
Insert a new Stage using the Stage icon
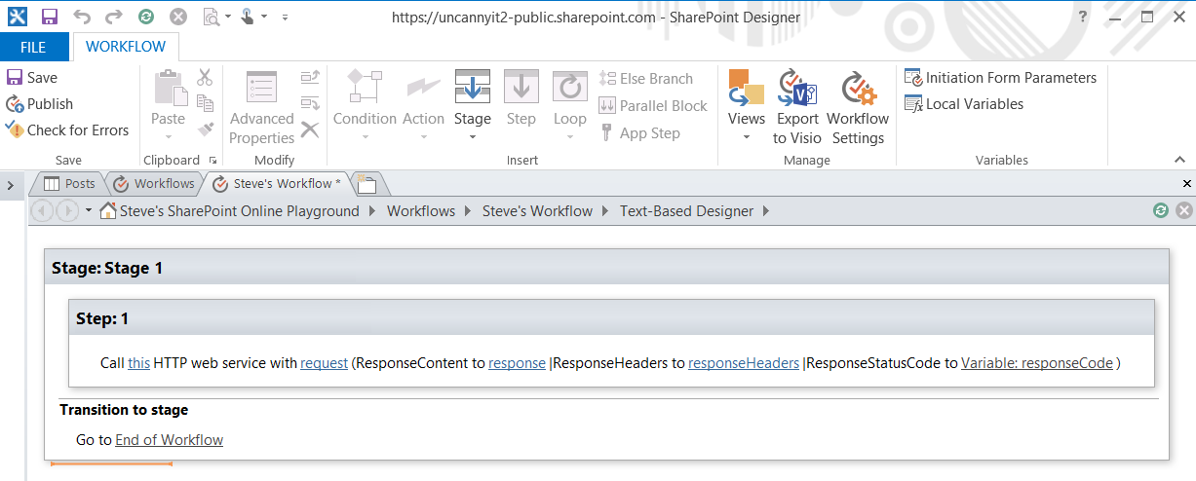(473, 87)
